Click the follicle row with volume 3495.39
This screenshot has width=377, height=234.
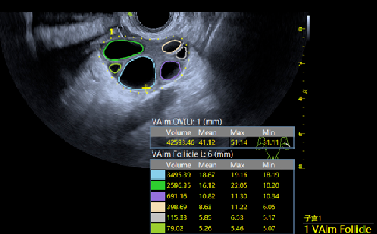[x=222, y=175]
